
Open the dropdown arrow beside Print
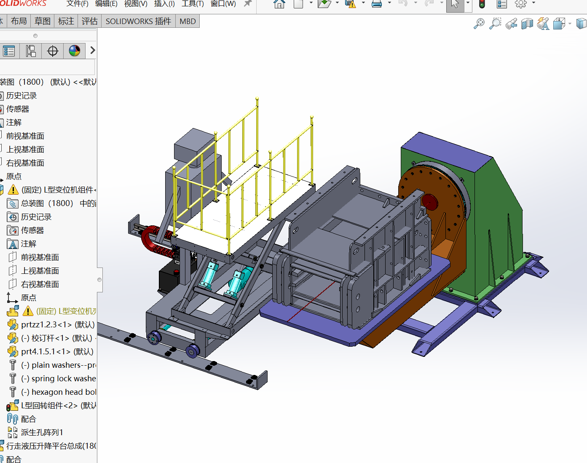(x=389, y=3)
